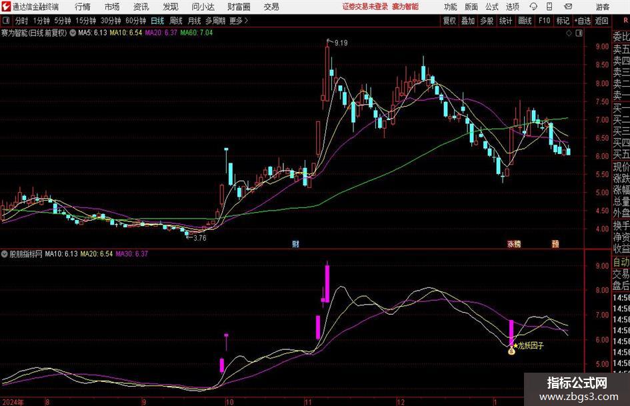Click the MA5: 6.13 indicator label
630x406 pixels.
point(93,33)
